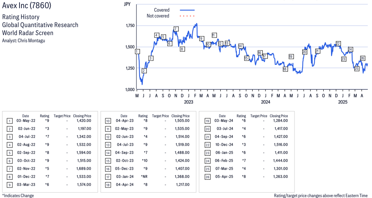Select the Avex Inc (7860) title
Image resolution: width=372 pixels, height=198 pixels.
(x=27, y=5)
